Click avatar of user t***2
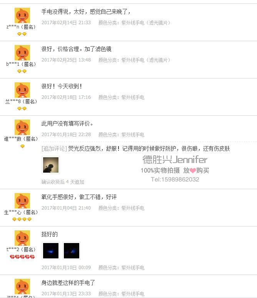This screenshot has height=298, width=257. tap(22, 238)
